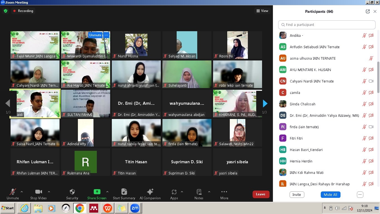This screenshot has height=214, width=380.
Task: Toggle camera icon for Cahyani Nardi
Action: click(x=371, y=81)
